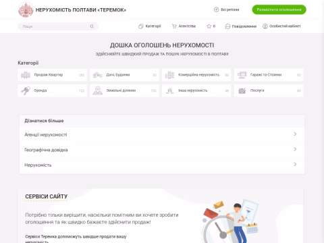The height and width of the screenshot is (243, 324).
Task: Click the Теремок site logo
Action: click(26, 9)
